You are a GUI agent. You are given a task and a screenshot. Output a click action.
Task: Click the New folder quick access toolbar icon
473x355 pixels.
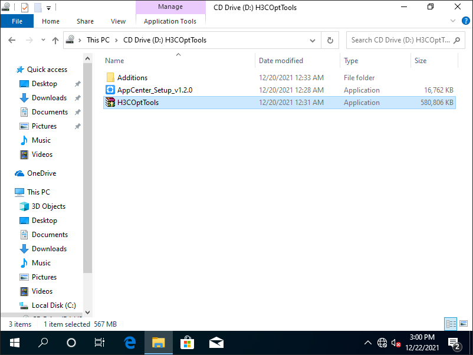[x=38, y=7]
